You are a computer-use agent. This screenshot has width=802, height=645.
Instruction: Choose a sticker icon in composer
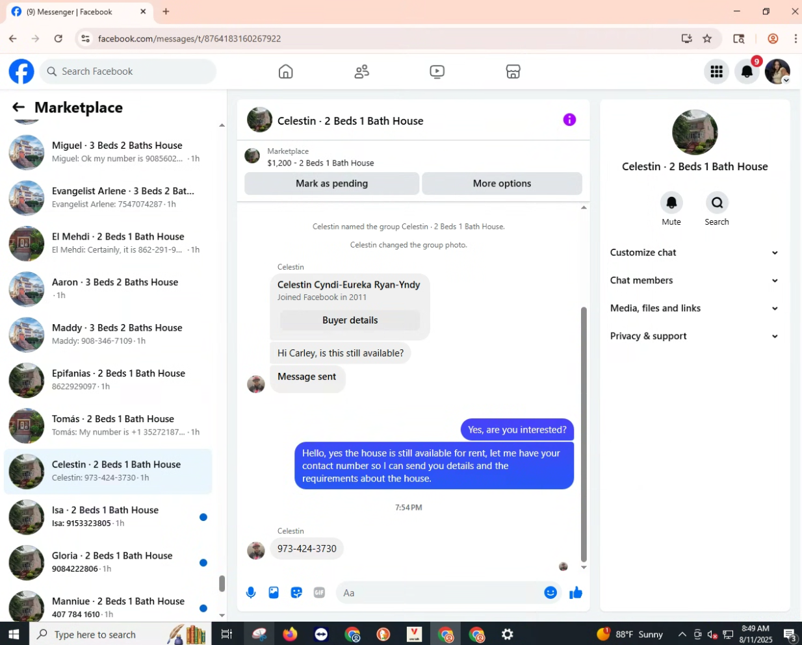(x=296, y=592)
